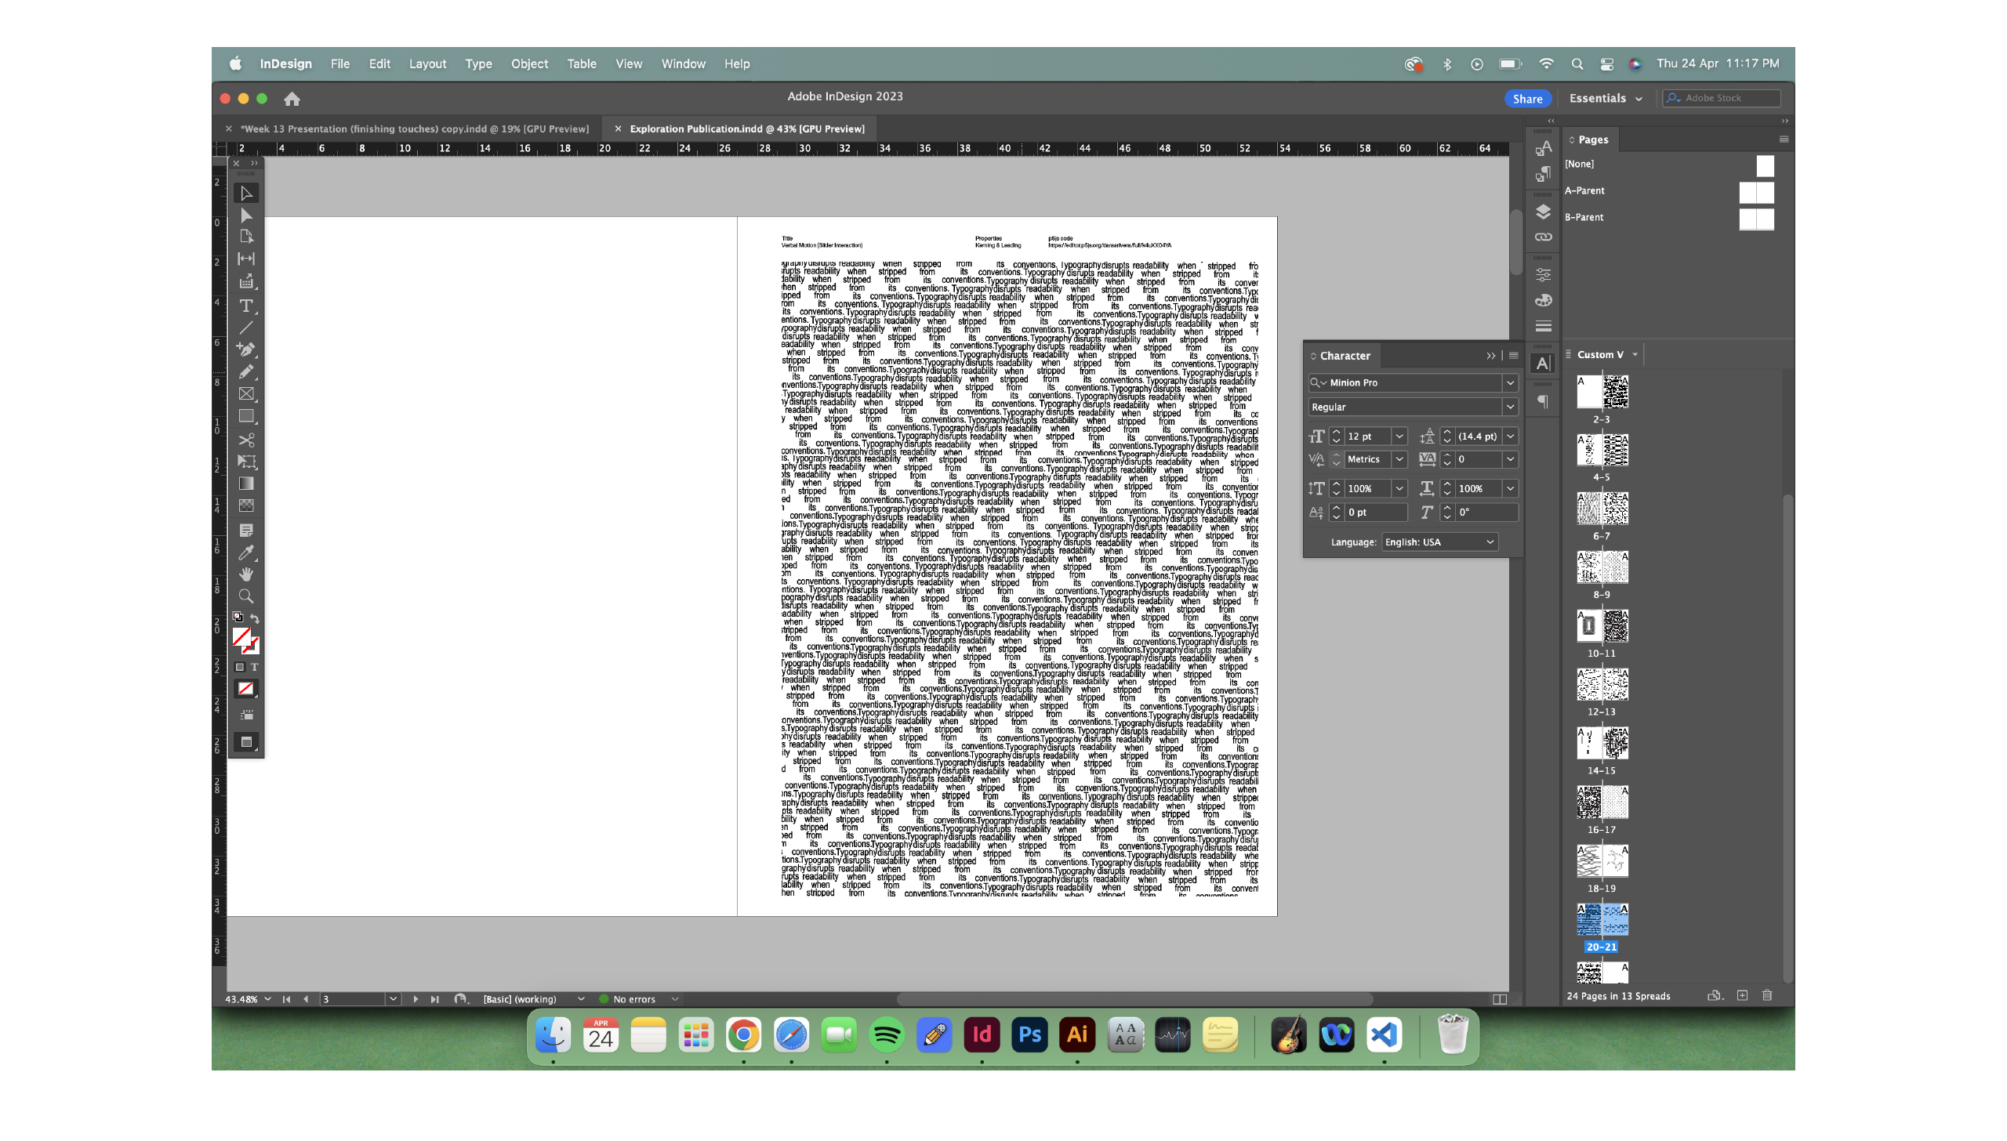The height and width of the screenshot is (1141, 2007).
Task: Select the Eyedropper tool
Action: coord(246,552)
